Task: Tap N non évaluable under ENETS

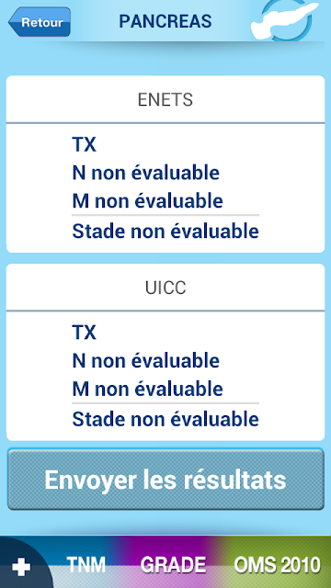Action: (145, 173)
